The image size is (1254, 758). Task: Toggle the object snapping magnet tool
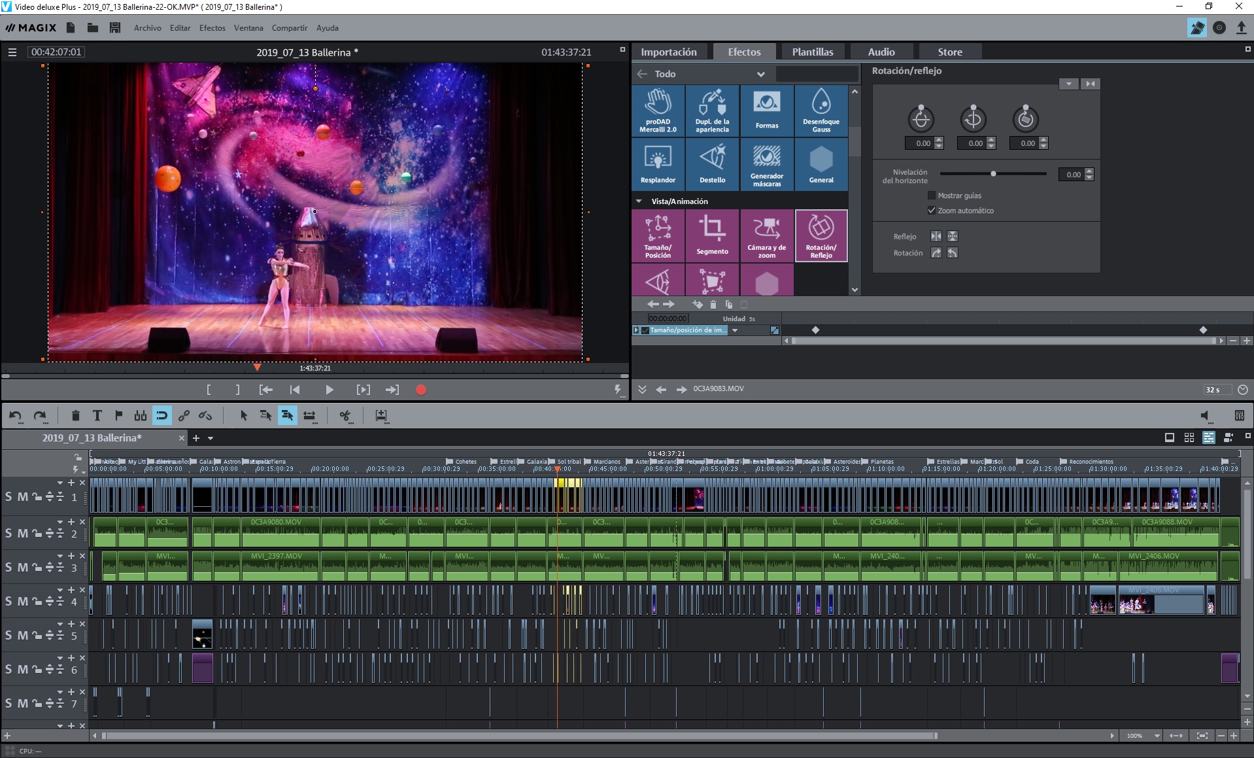tap(161, 415)
